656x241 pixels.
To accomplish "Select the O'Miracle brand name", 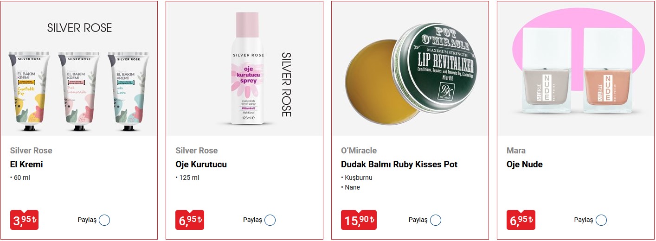I will (x=359, y=151).
